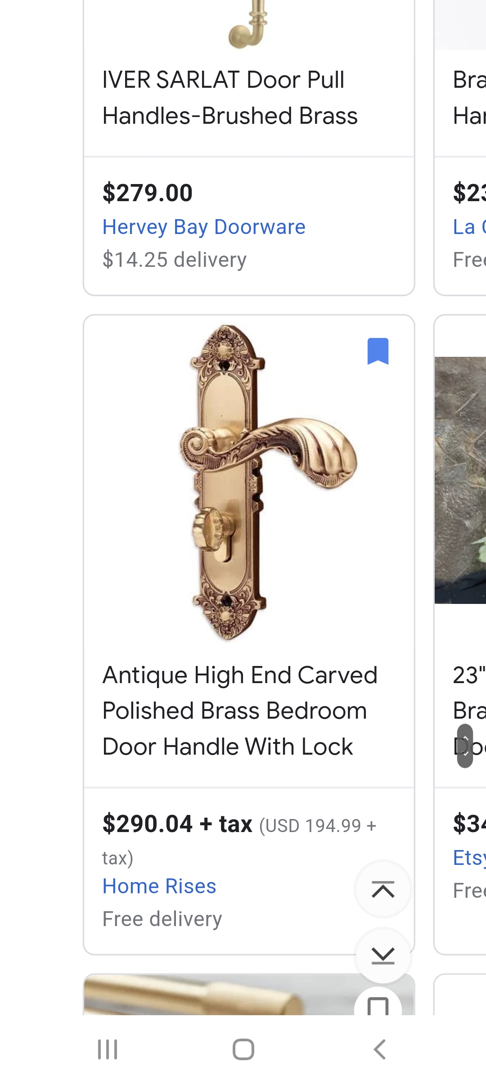This screenshot has width=486, height=1080.
Task: Toggle the blue bookmark on Antique door handle
Action: click(x=378, y=351)
